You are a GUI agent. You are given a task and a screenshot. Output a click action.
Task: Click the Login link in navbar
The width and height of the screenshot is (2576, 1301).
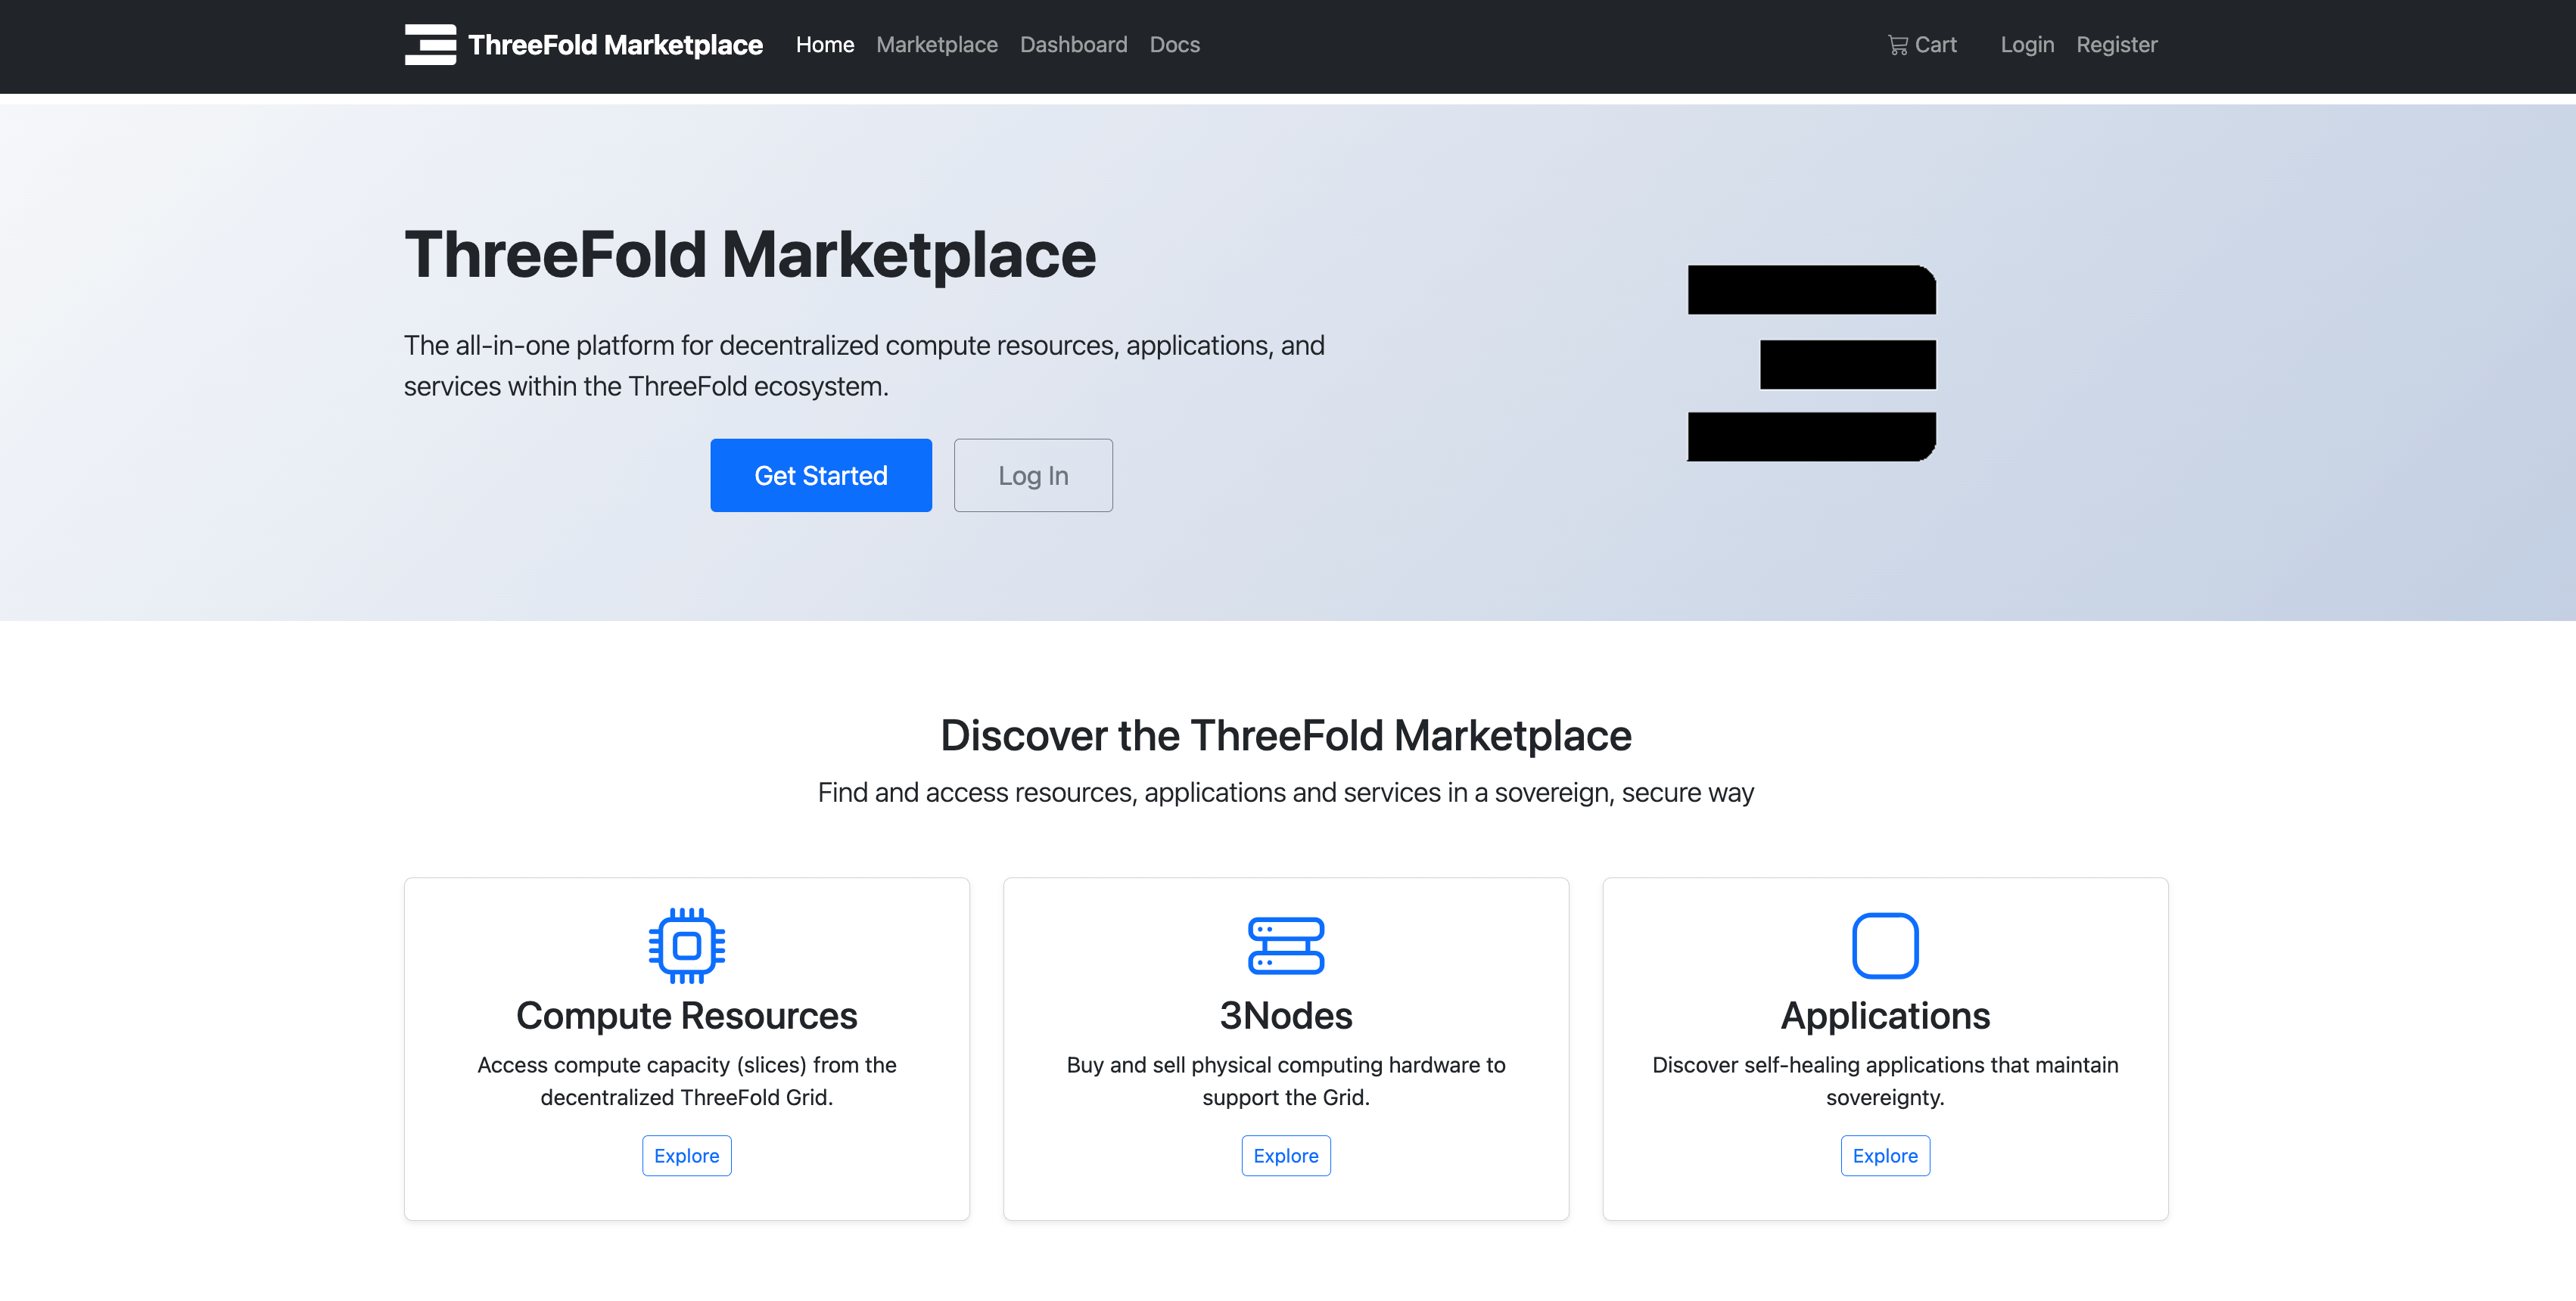tap(2026, 45)
